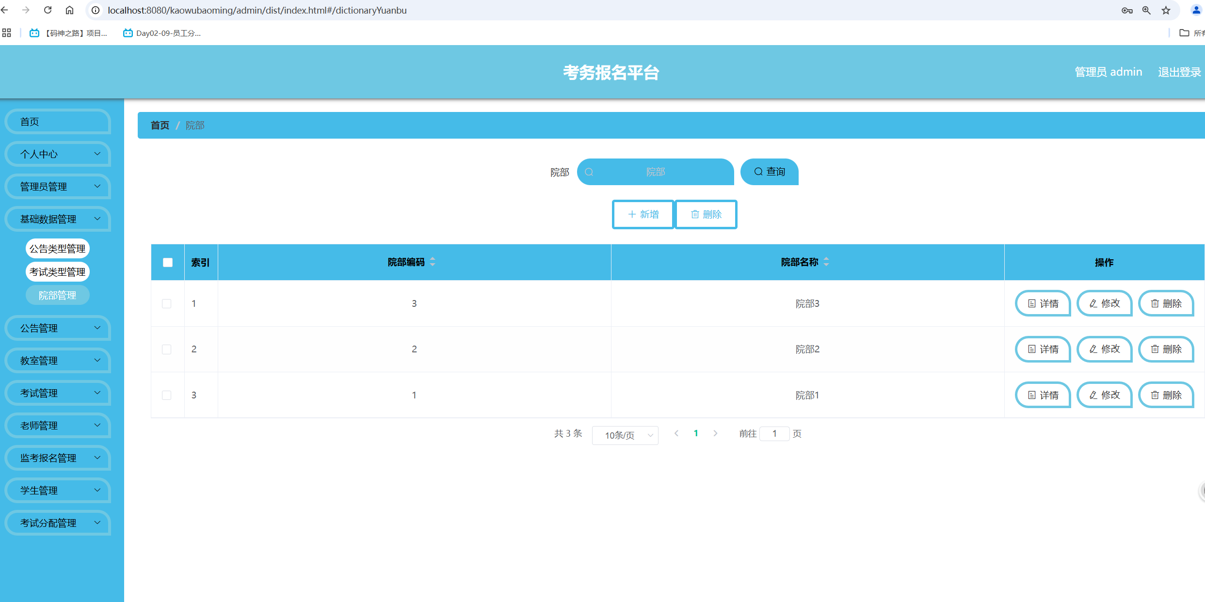The width and height of the screenshot is (1205, 602).
Task: Open 公告类型管理 submenu item
Action: click(x=57, y=249)
